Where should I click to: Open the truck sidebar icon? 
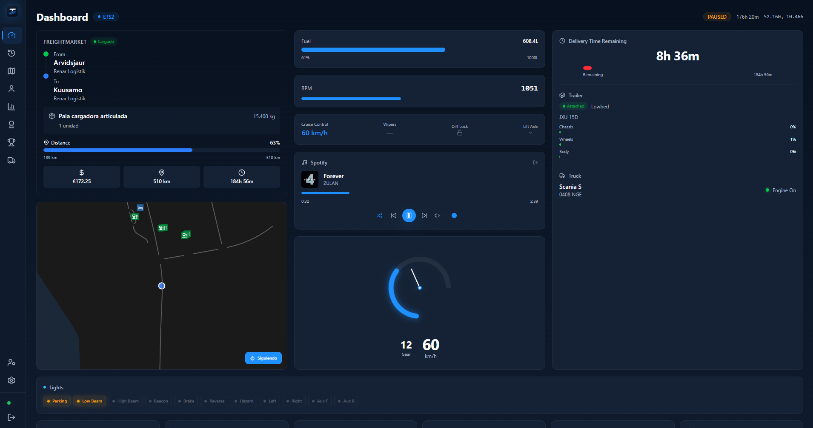(x=11, y=160)
